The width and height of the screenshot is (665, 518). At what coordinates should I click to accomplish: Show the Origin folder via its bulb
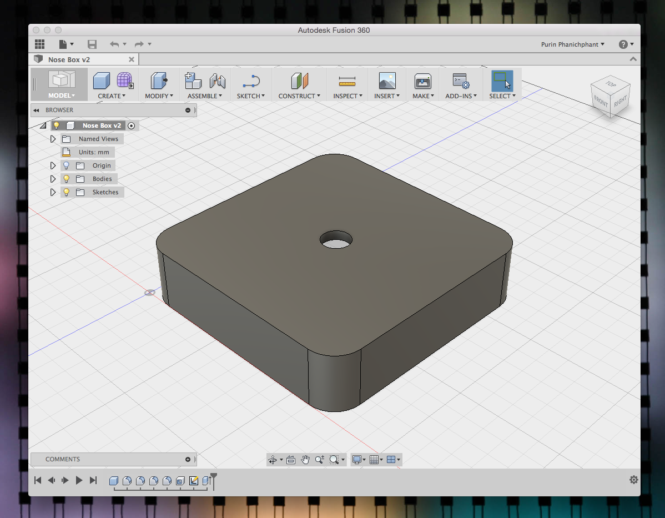(x=66, y=165)
